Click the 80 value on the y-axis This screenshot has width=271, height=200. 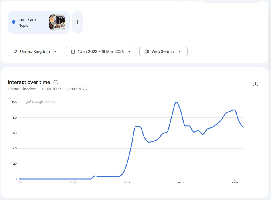tap(15, 117)
